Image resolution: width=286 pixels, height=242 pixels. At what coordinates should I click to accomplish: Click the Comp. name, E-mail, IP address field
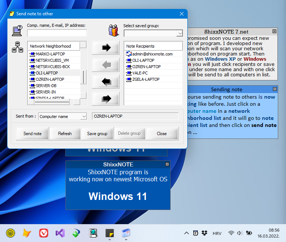tap(57, 33)
